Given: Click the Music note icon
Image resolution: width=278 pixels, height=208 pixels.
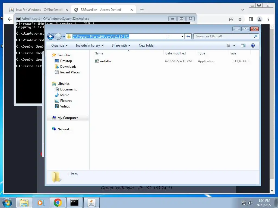Looking at the screenshot, I should [57, 95].
